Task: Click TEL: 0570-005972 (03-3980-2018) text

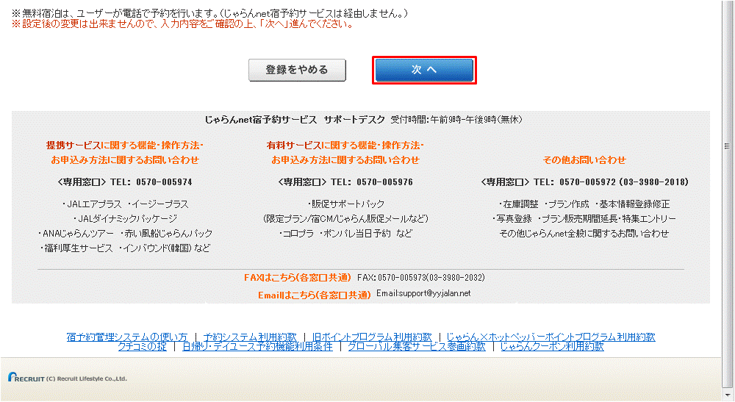Action: (x=612, y=182)
